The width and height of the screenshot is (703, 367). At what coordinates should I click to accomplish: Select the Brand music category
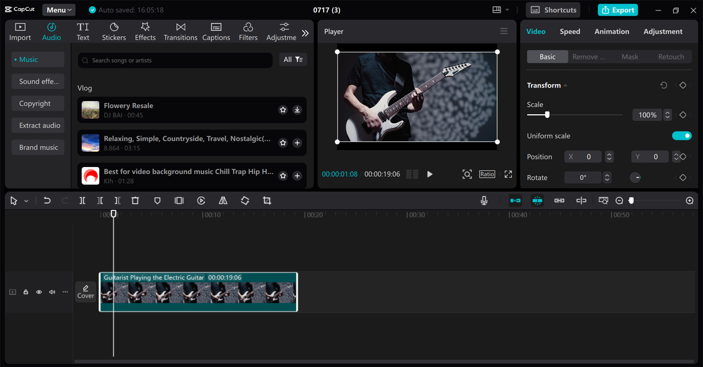pos(38,147)
